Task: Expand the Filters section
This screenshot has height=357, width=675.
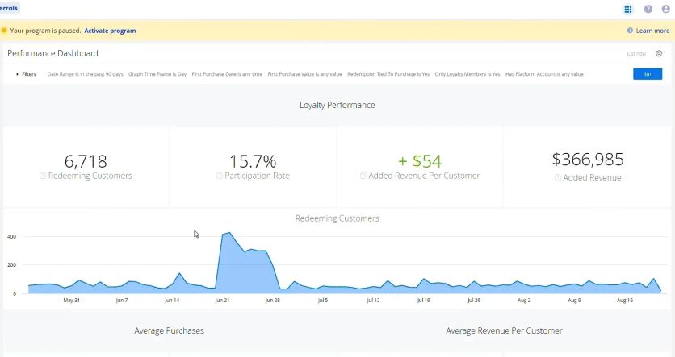Action: coord(27,74)
